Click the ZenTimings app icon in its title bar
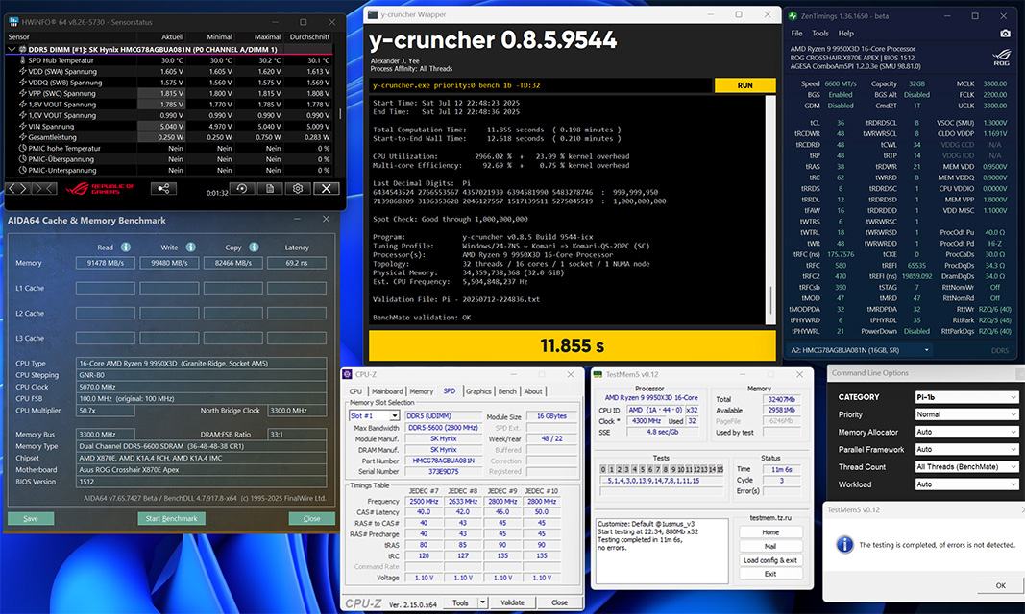The image size is (1025, 614). tap(793, 15)
